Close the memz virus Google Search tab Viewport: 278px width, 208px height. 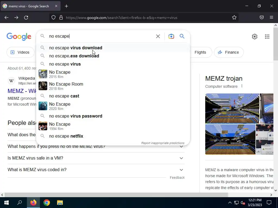(56, 6)
